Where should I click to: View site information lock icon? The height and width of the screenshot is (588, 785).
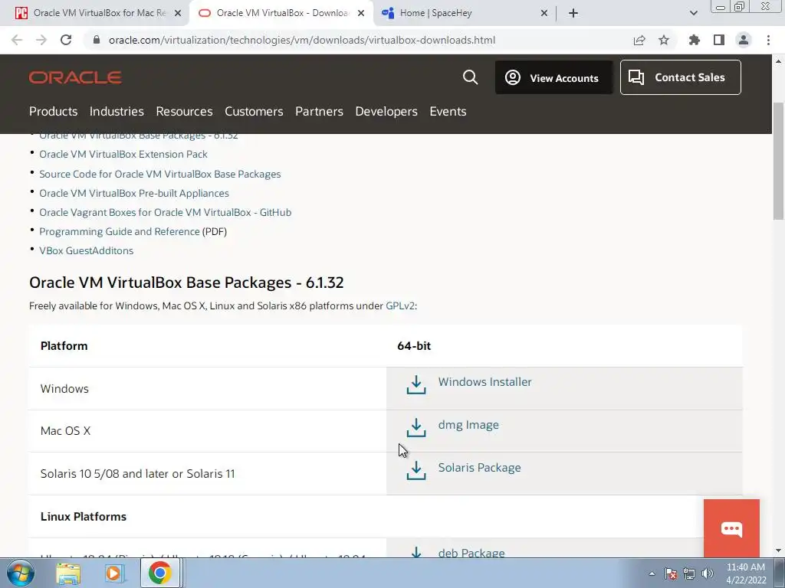click(97, 40)
